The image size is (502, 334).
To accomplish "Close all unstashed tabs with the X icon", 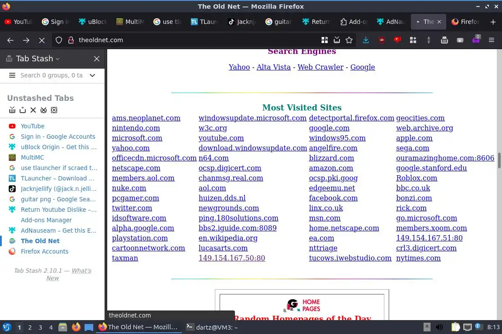I will (33, 110).
